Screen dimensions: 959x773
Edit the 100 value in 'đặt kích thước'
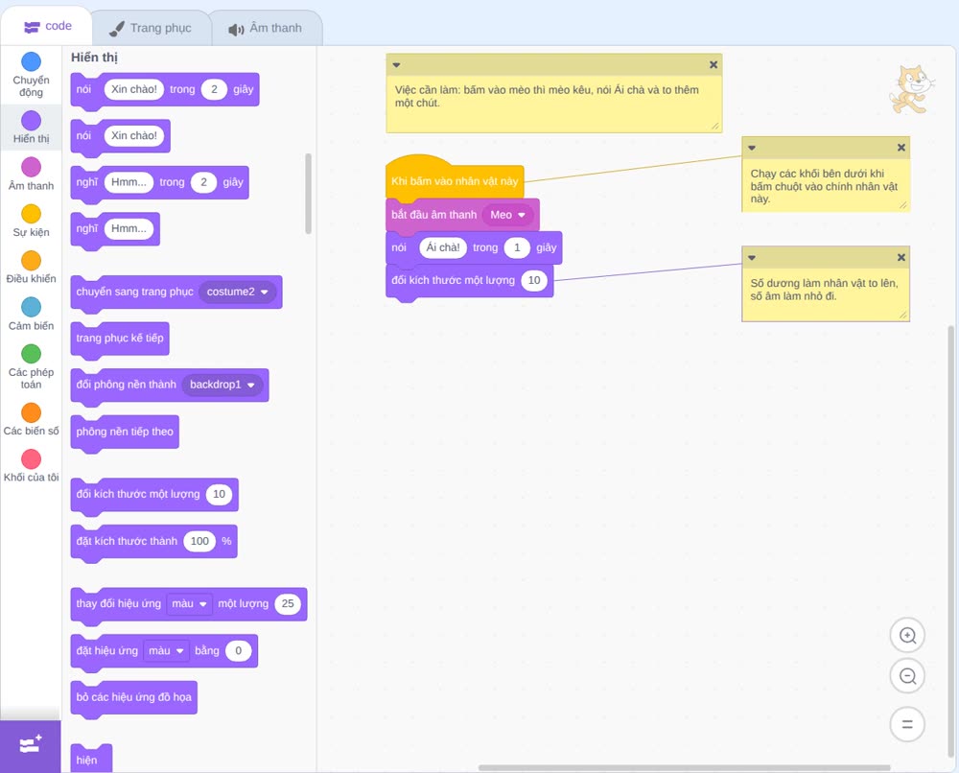[200, 541]
